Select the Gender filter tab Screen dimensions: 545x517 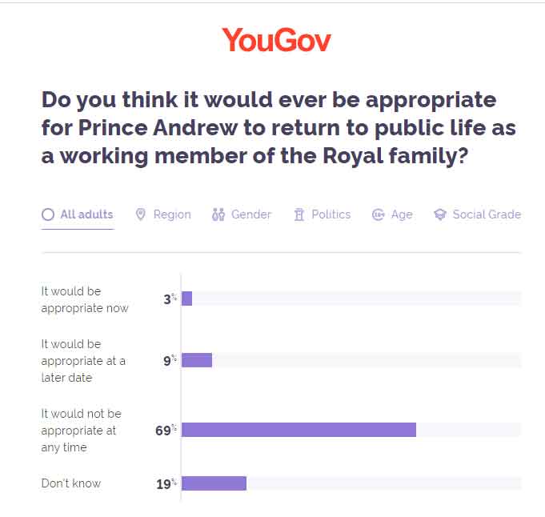pos(251,214)
